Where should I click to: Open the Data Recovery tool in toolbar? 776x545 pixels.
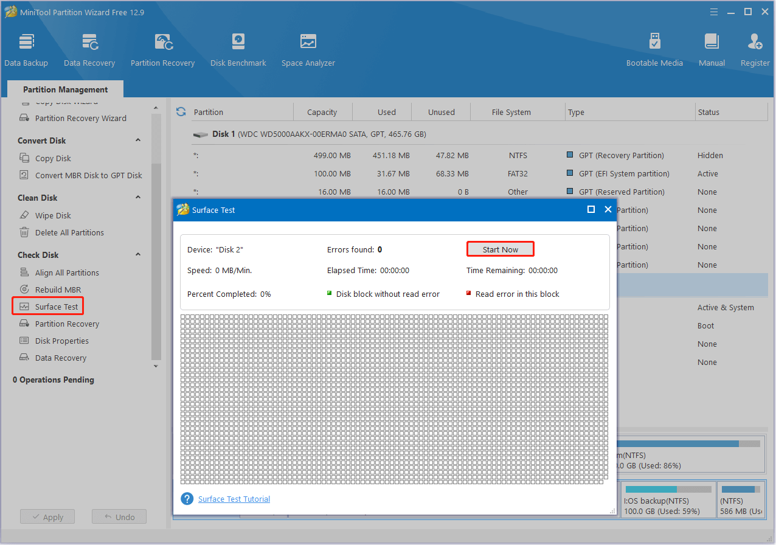click(89, 50)
